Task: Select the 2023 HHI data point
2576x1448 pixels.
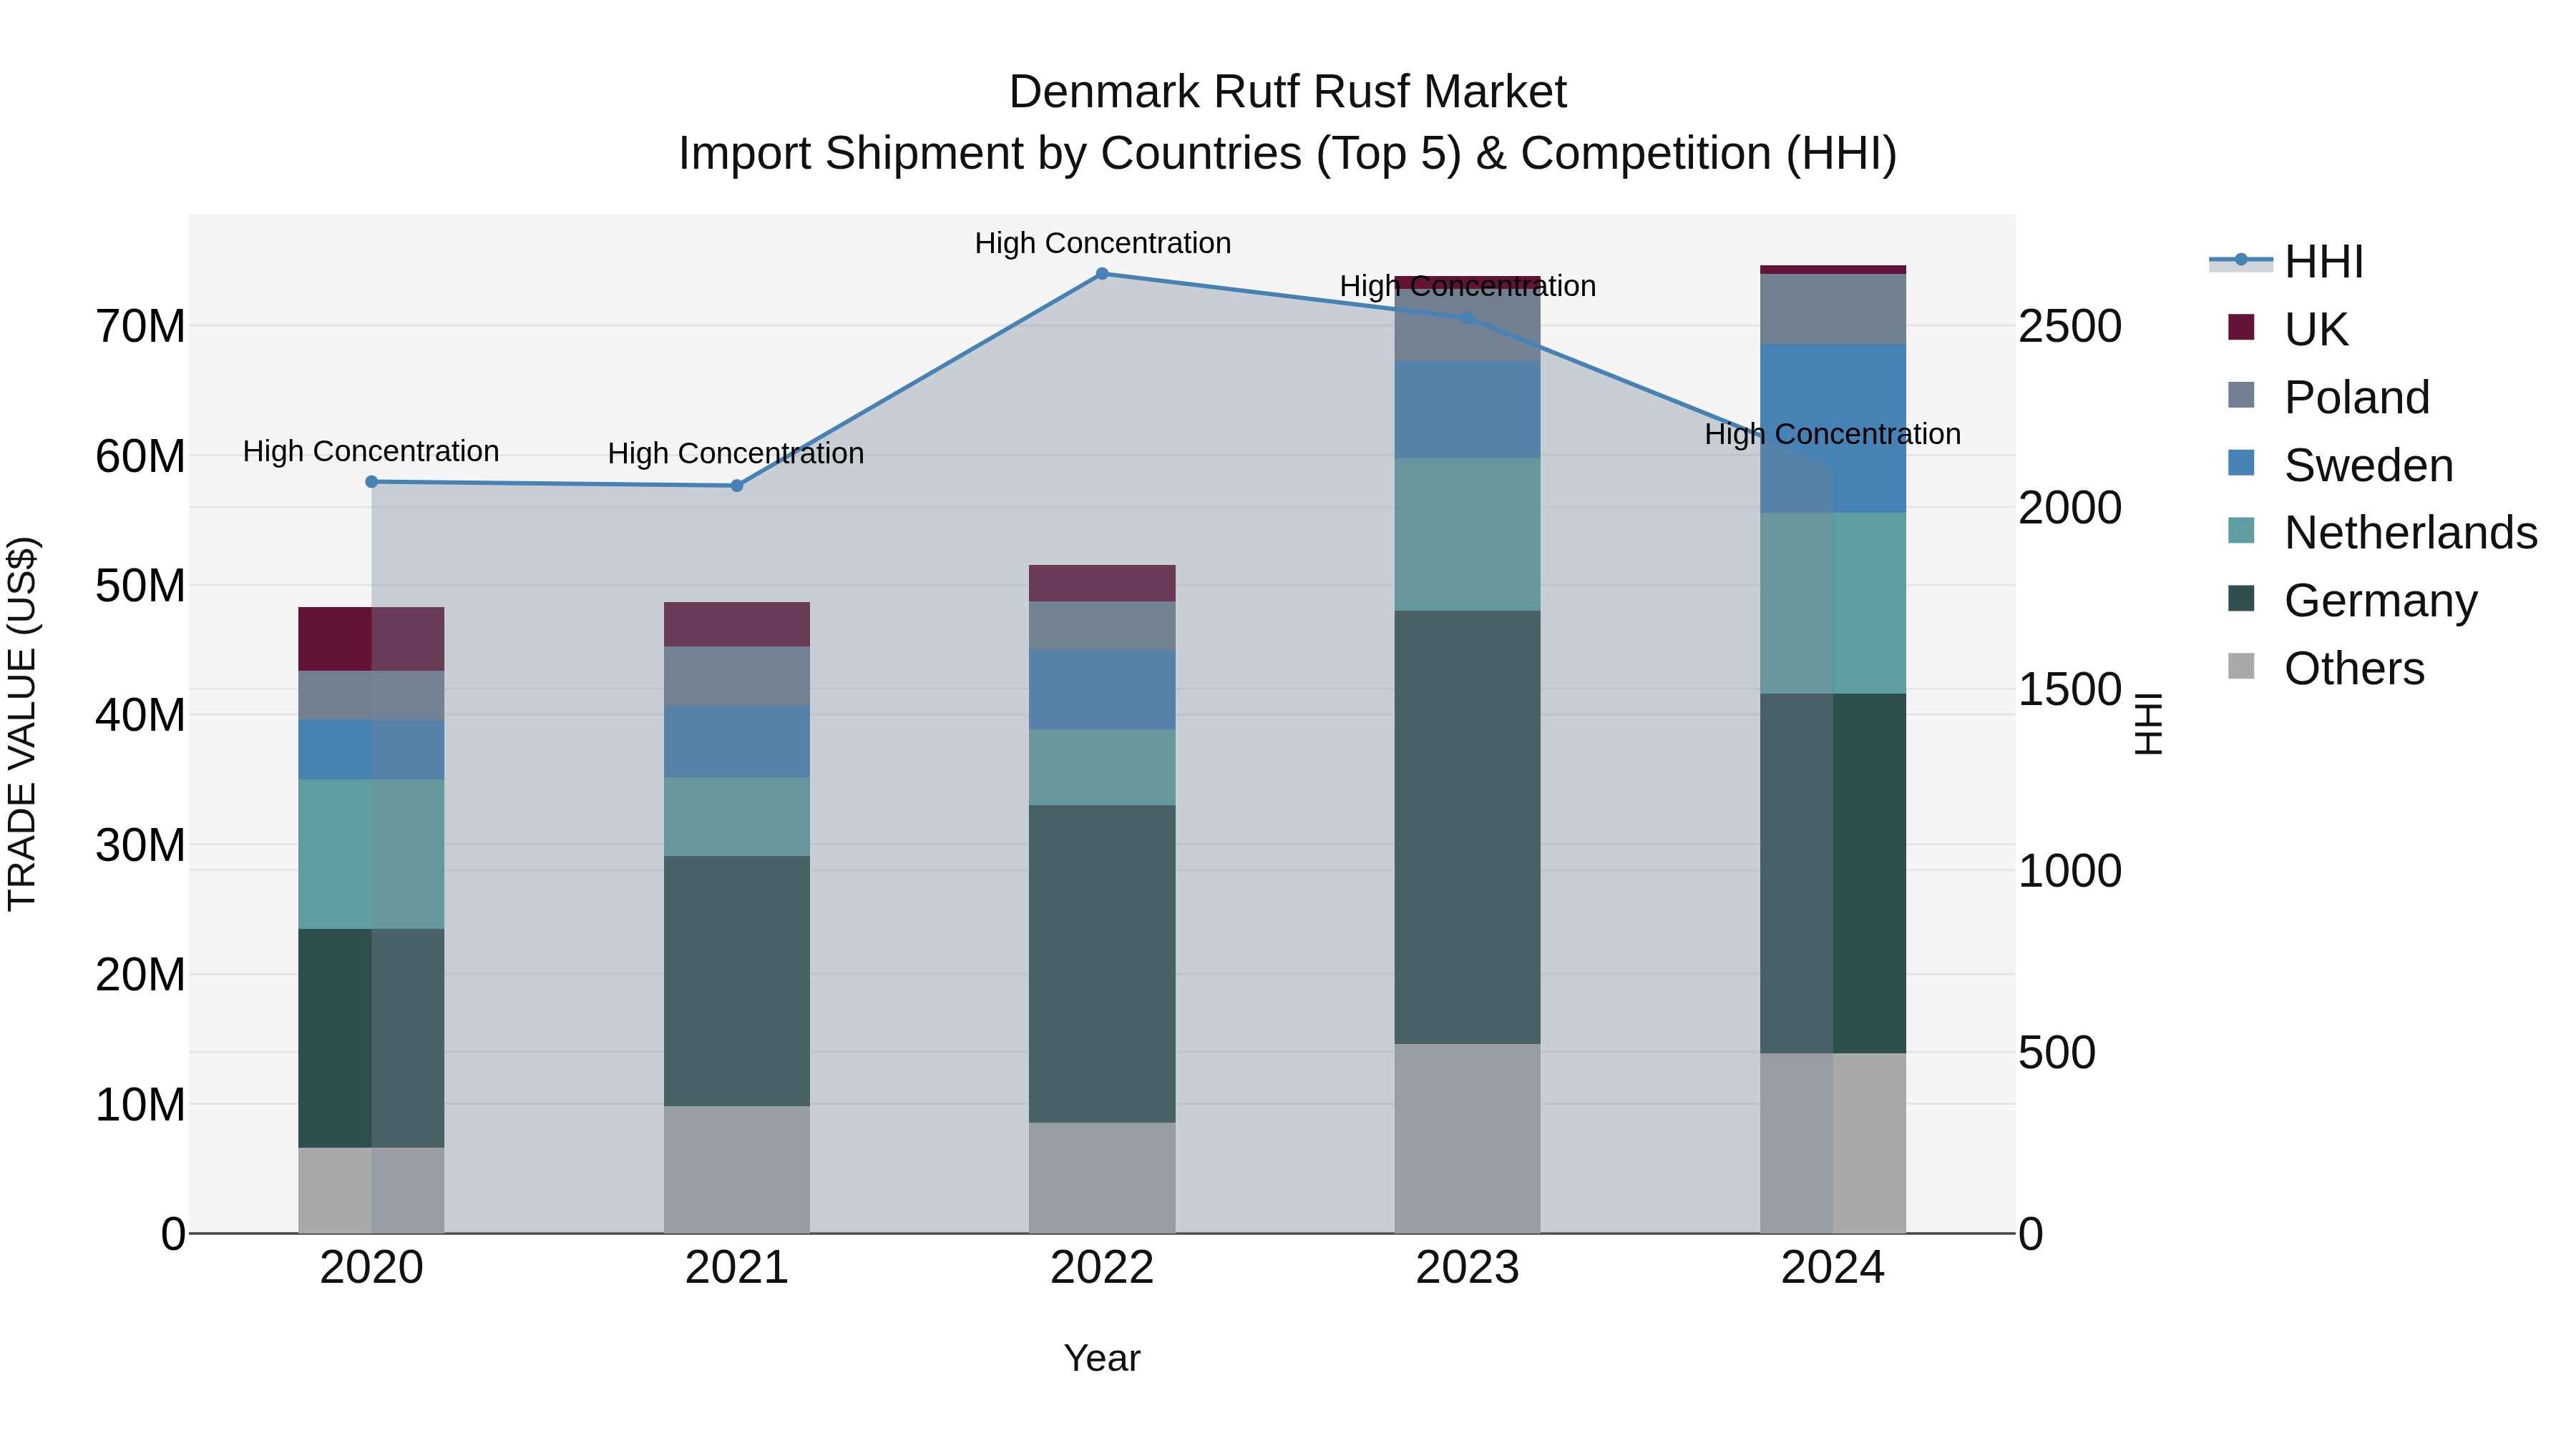Action: point(1467,317)
